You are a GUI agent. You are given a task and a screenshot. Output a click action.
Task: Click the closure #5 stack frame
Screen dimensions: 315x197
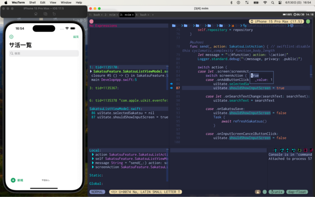(130, 75)
